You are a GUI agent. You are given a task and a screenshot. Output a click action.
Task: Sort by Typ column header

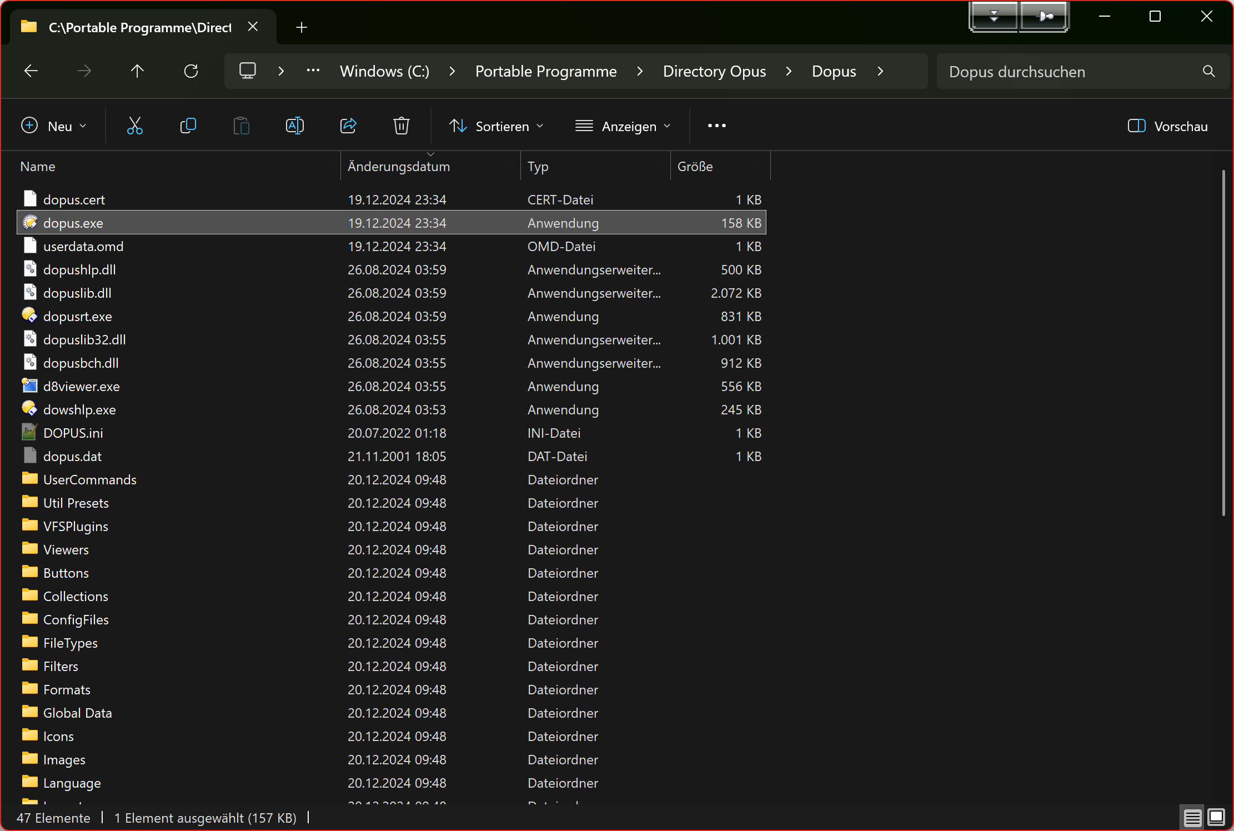click(x=595, y=166)
